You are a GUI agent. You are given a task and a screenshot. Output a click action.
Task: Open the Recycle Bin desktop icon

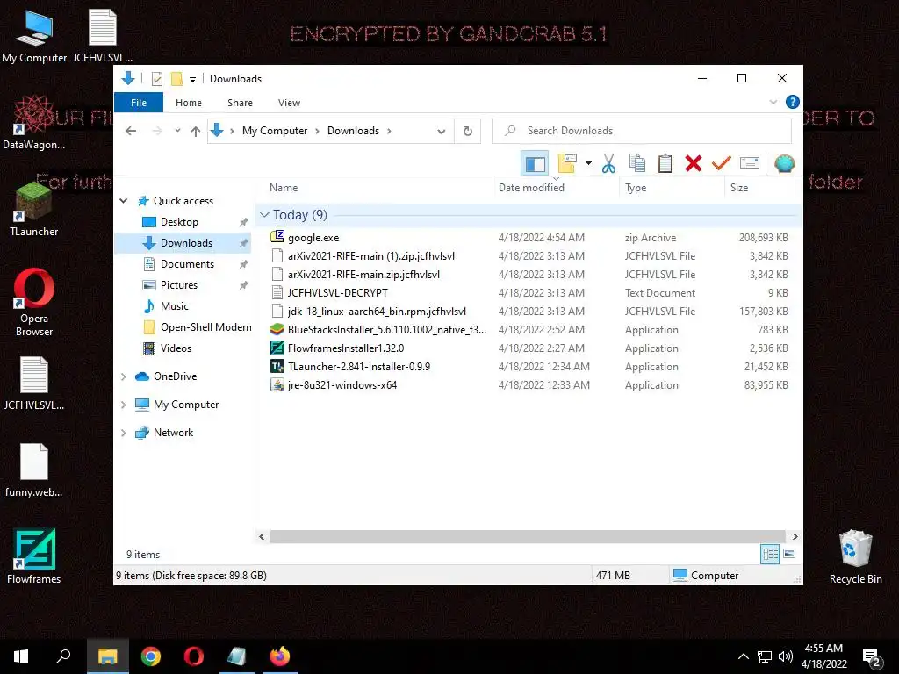(855, 556)
